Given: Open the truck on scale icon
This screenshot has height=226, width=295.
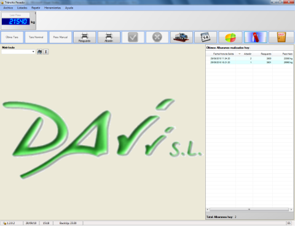Looking at the screenshot, I should [181, 37].
